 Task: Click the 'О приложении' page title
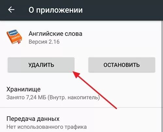(x=55, y=10)
